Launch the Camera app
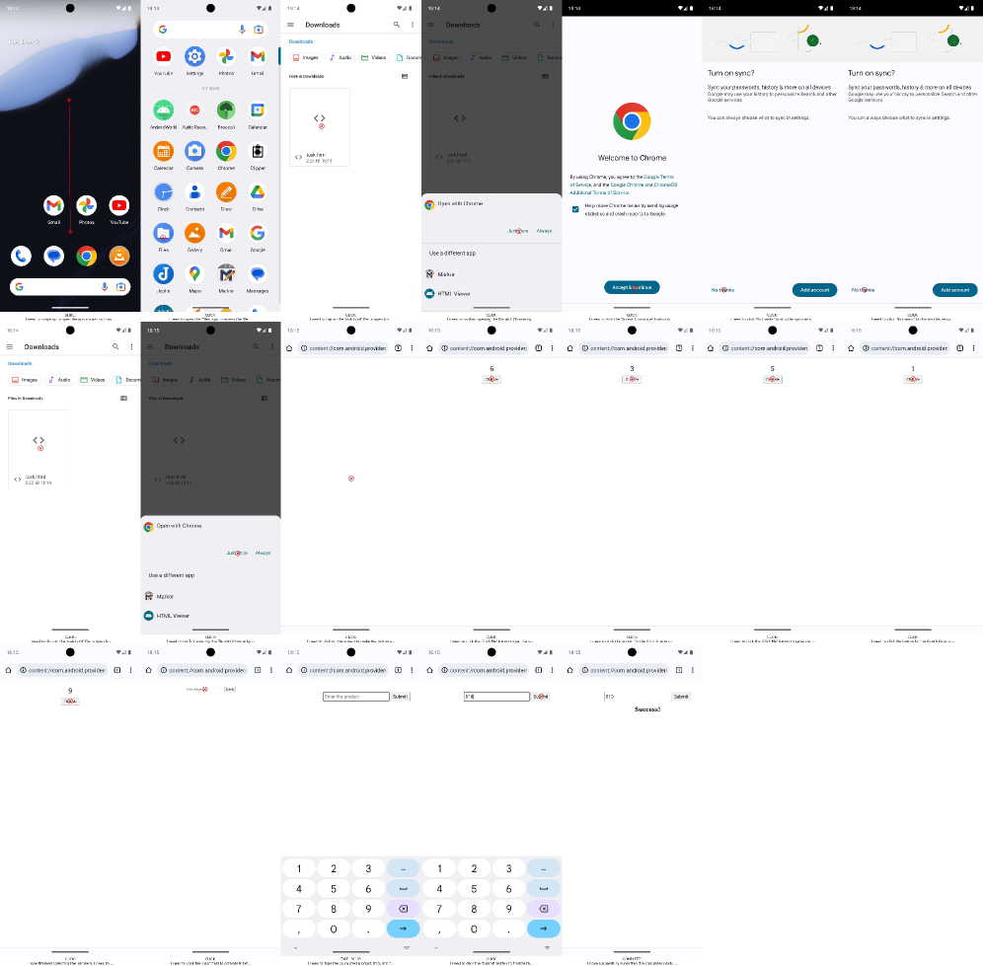 [194, 151]
